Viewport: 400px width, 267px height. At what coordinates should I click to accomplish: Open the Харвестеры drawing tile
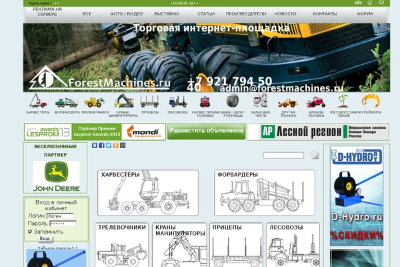click(x=148, y=193)
